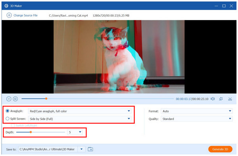Select the Anaglyph radio button

click(x=8, y=111)
